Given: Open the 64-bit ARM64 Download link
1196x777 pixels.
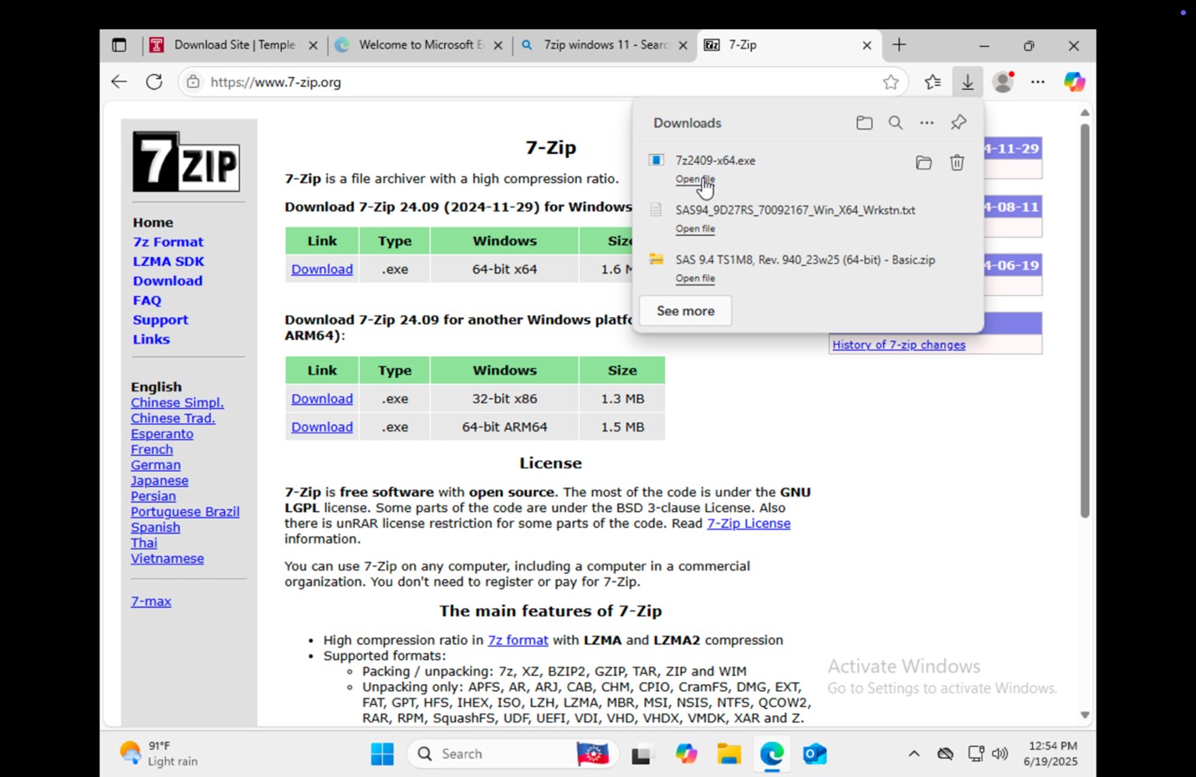Looking at the screenshot, I should [322, 427].
